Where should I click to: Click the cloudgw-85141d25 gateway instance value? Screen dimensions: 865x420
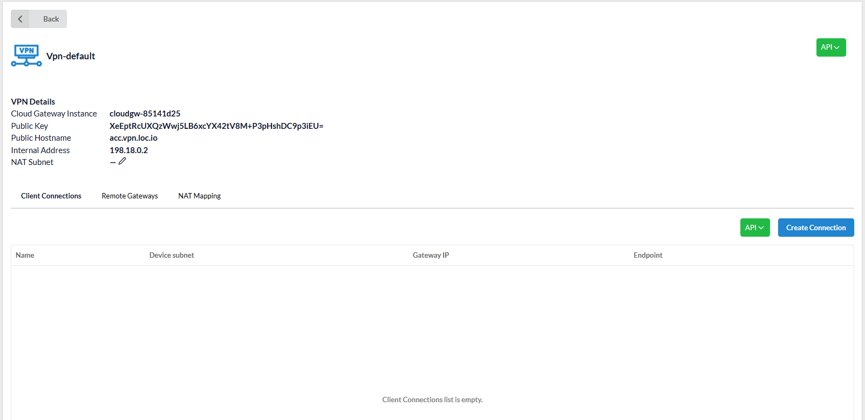[145, 114]
